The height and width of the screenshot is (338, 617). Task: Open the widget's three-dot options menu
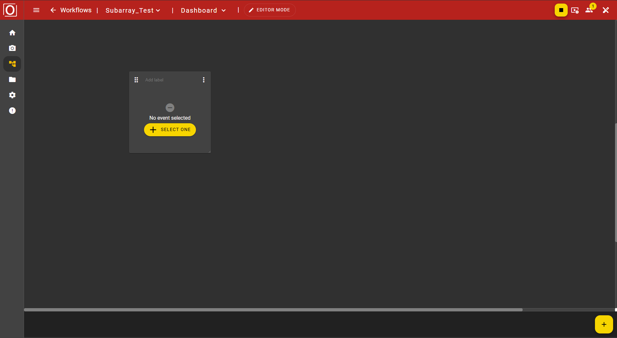pos(204,80)
